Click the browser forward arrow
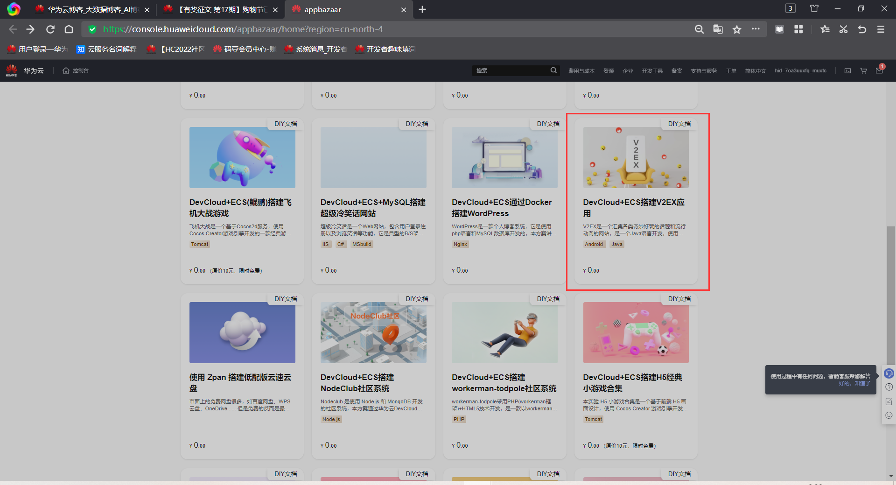This screenshot has width=896, height=485. point(31,29)
